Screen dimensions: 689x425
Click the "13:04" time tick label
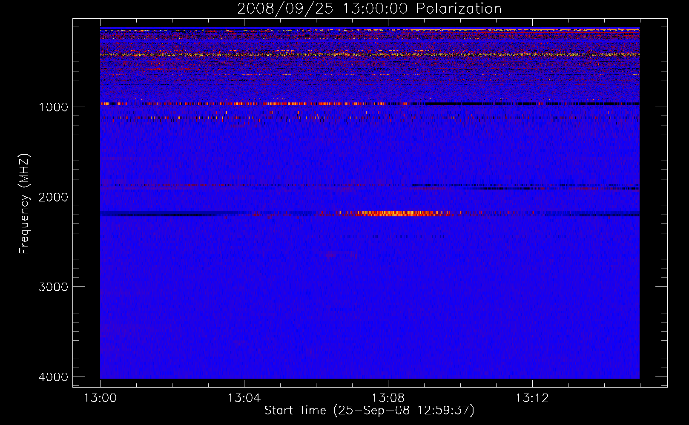244,398
